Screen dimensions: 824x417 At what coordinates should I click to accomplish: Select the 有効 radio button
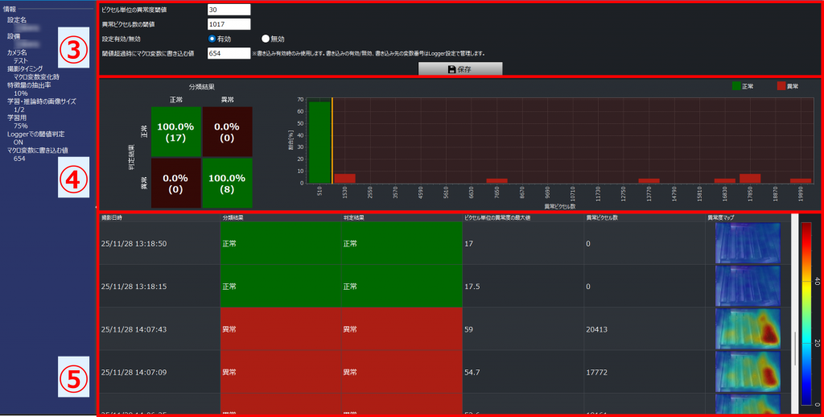coord(212,38)
